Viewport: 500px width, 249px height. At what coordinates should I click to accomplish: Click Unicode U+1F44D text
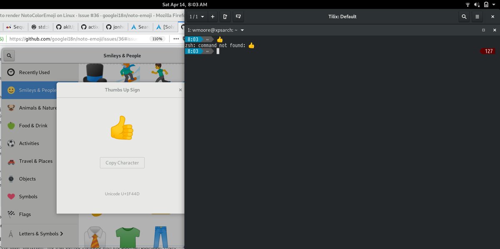[x=122, y=194]
